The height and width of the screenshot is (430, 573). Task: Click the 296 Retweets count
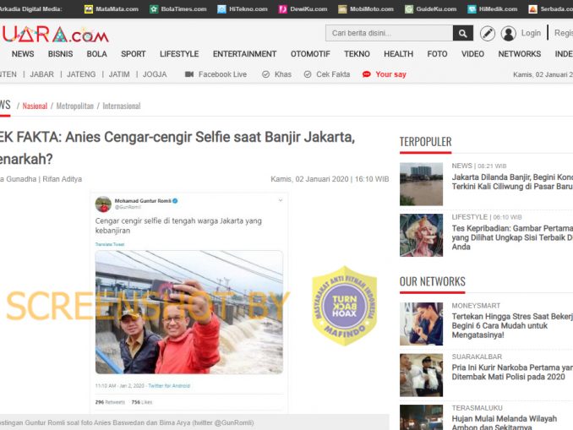[110, 402]
